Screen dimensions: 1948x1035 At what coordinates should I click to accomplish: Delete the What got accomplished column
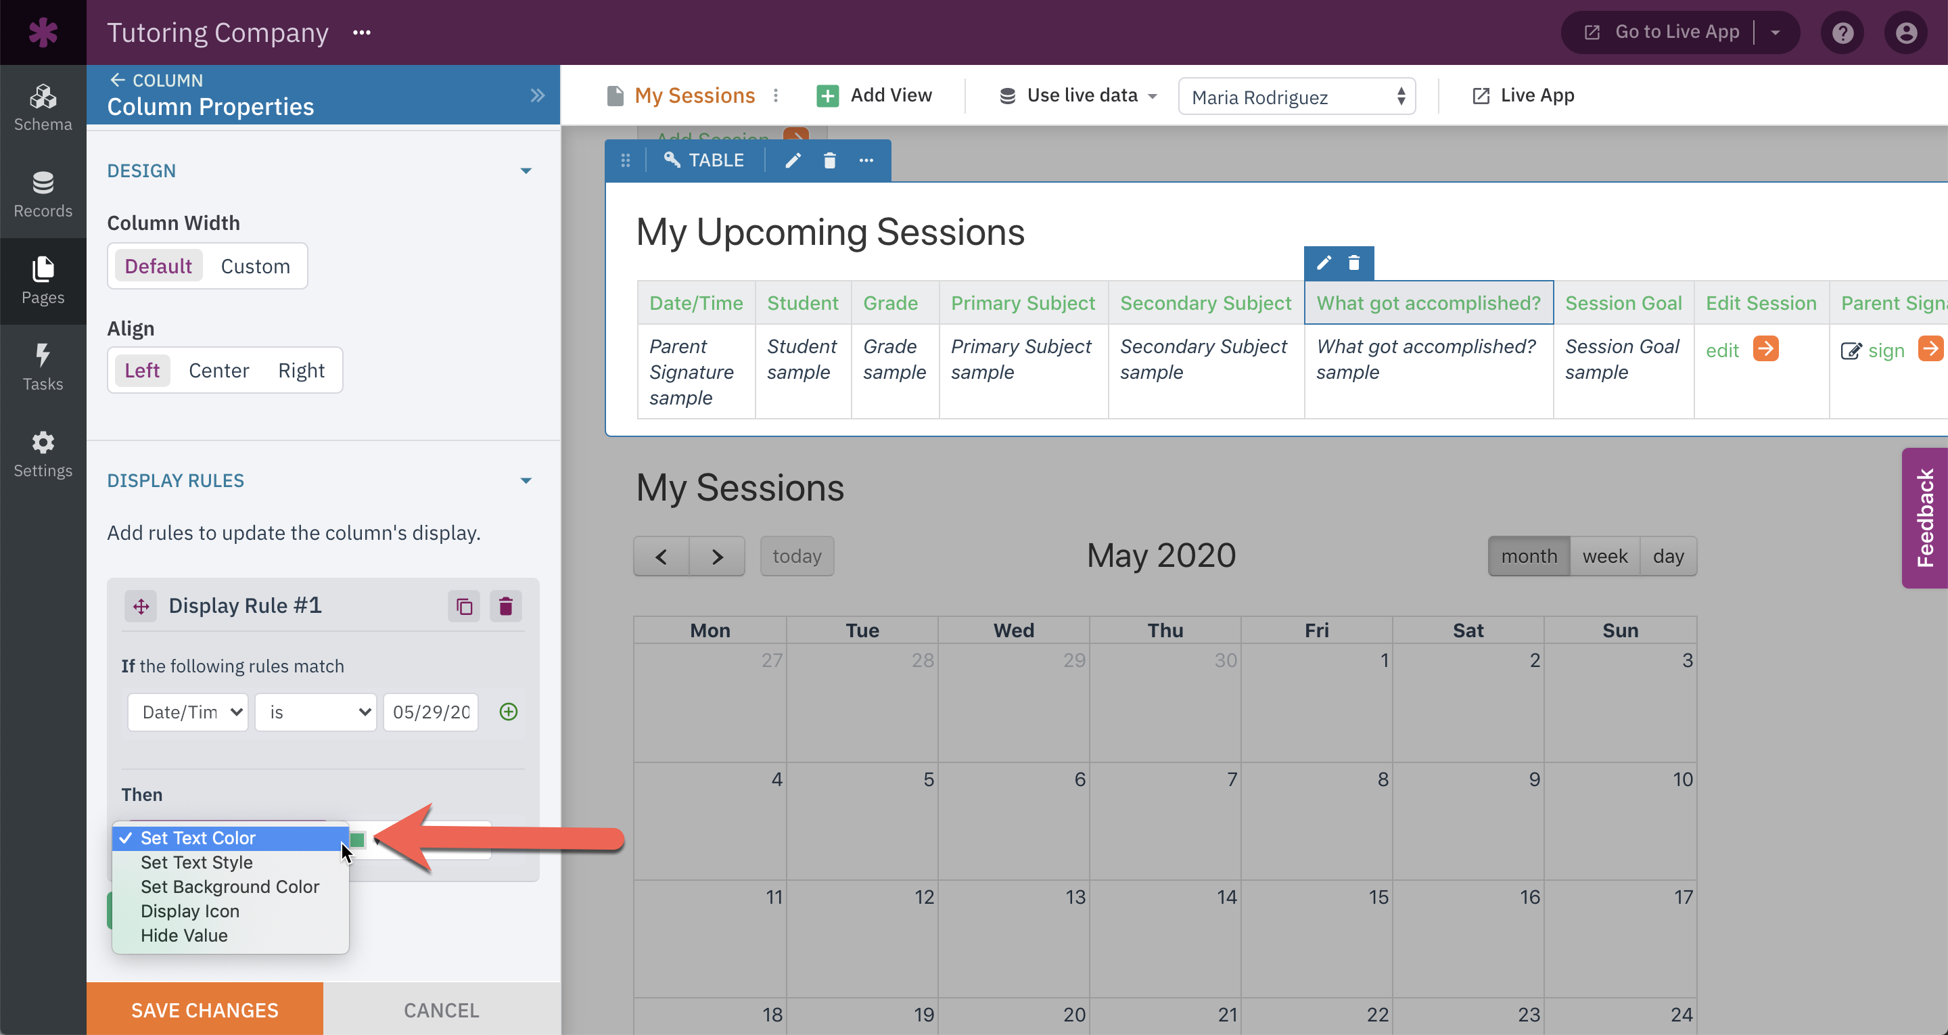(x=1354, y=262)
